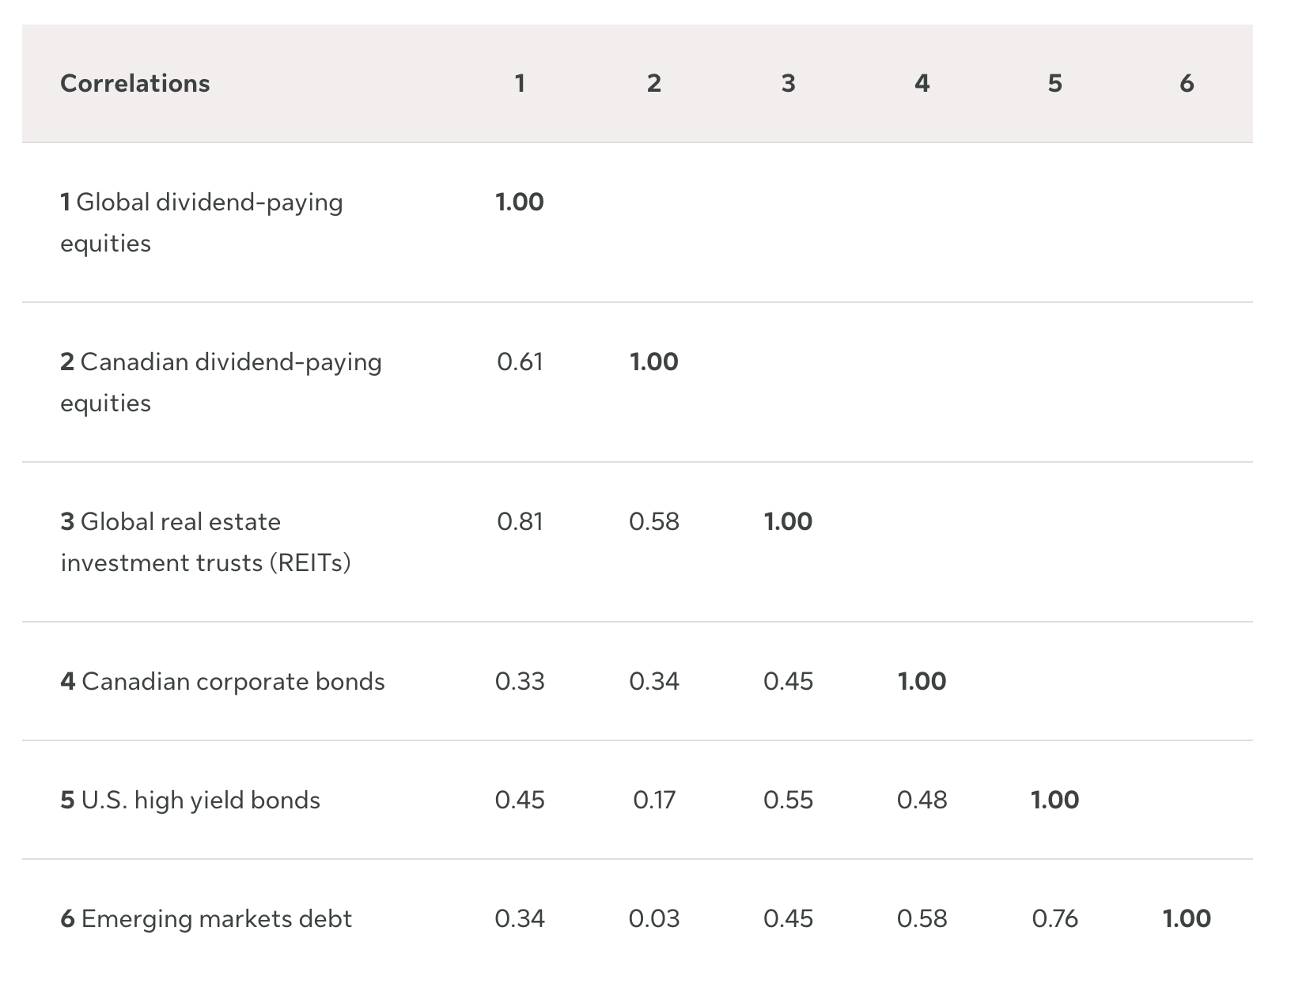
Task: Click the 1.00 in Emerging markets debt row
Action: tap(1187, 918)
